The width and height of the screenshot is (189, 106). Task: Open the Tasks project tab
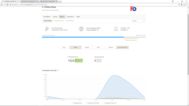coord(78,17)
